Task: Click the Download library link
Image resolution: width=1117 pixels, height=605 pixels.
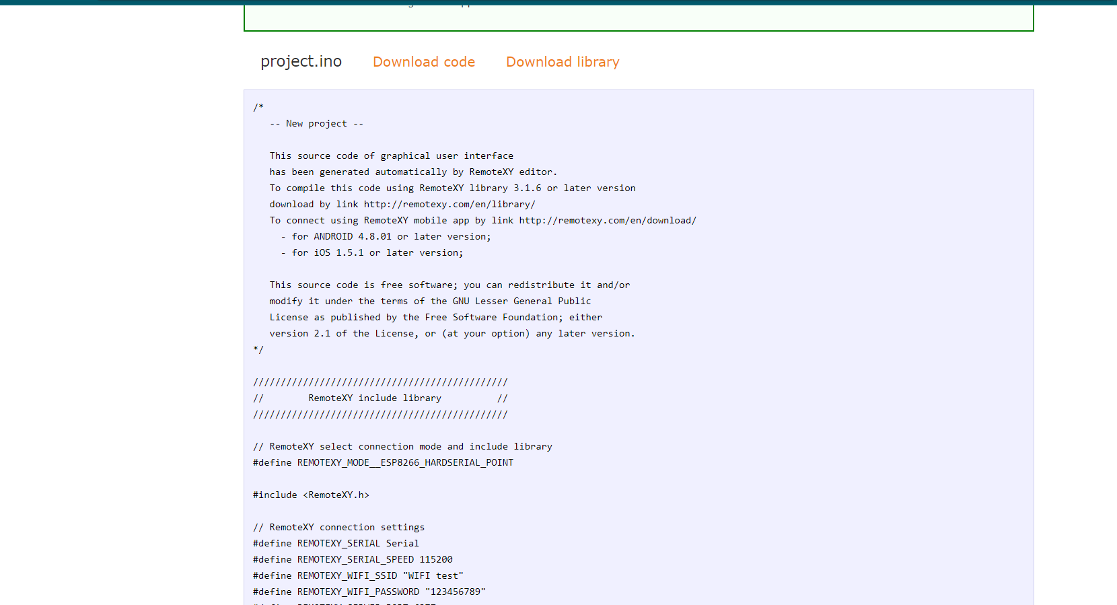Action: (563, 62)
